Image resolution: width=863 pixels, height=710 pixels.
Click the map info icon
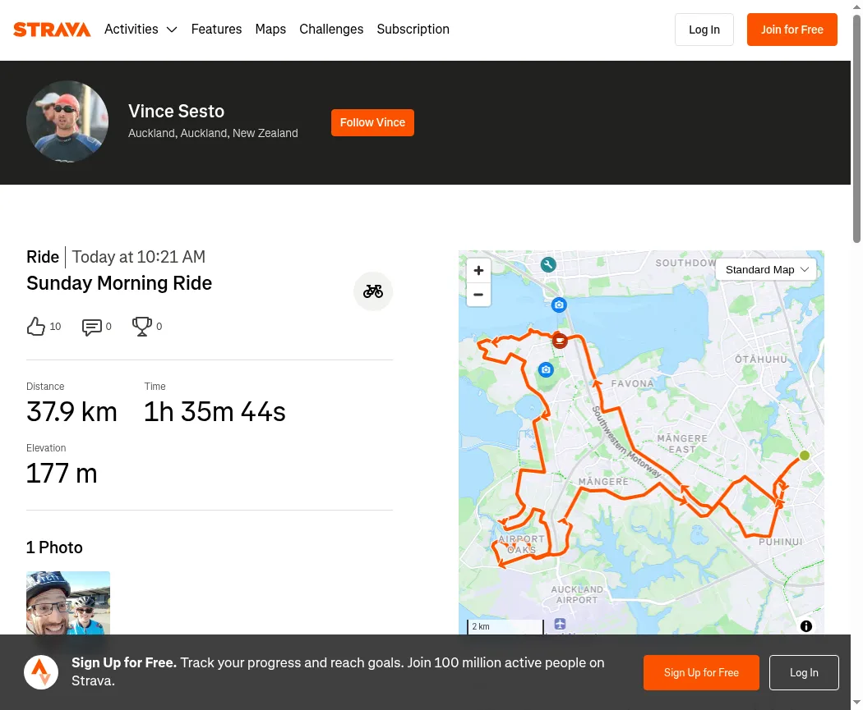805,626
